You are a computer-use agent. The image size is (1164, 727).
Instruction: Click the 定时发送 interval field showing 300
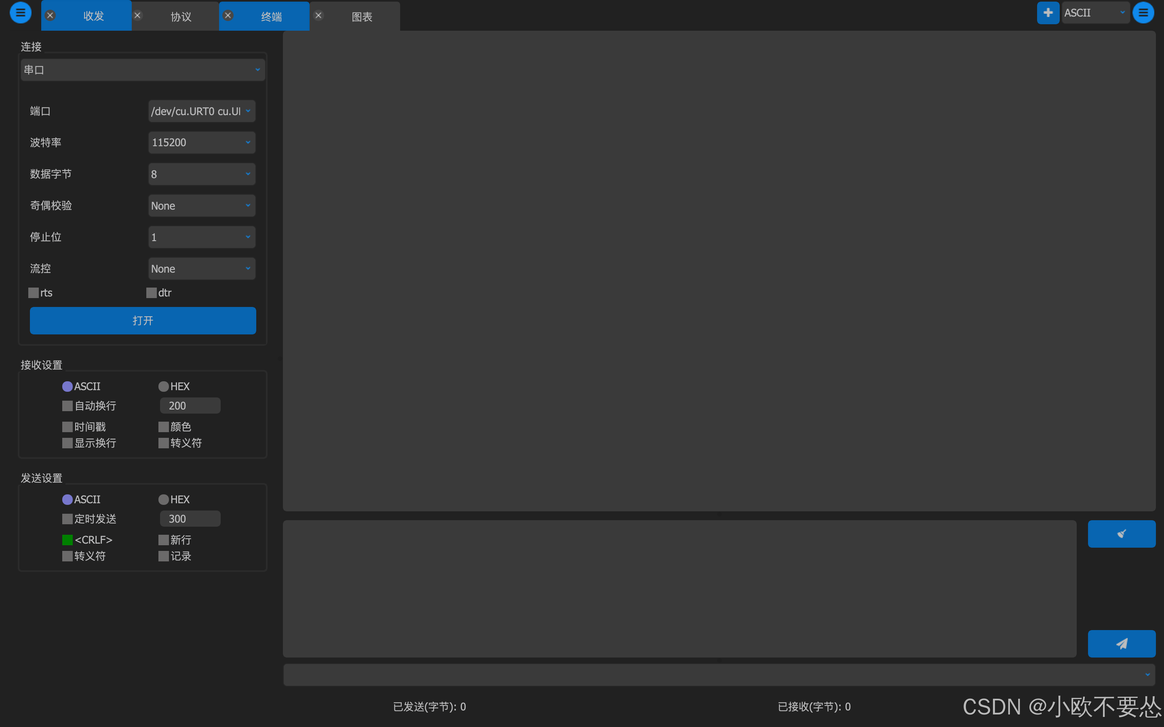[x=190, y=519]
